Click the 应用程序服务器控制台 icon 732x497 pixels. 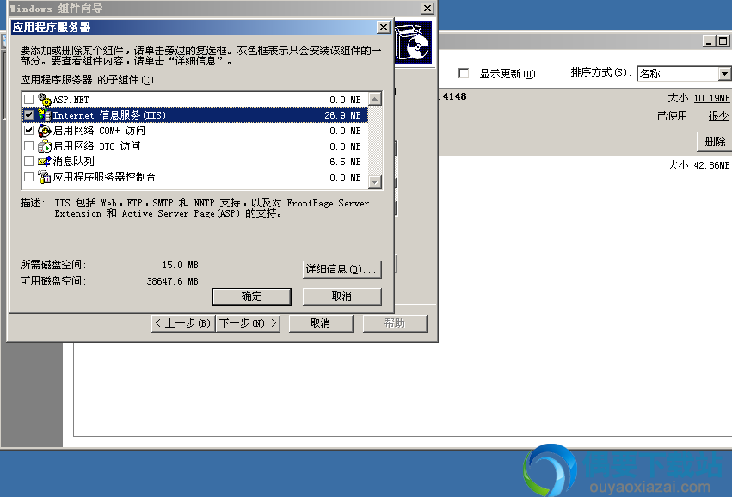pyautogui.click(x=45, y=177)
